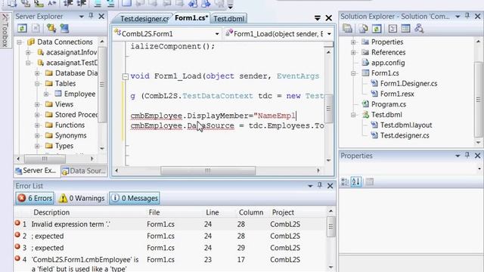Toggle the 6 Errors filter
Viewport: 484px width, 272px height.
coord(35,198)
